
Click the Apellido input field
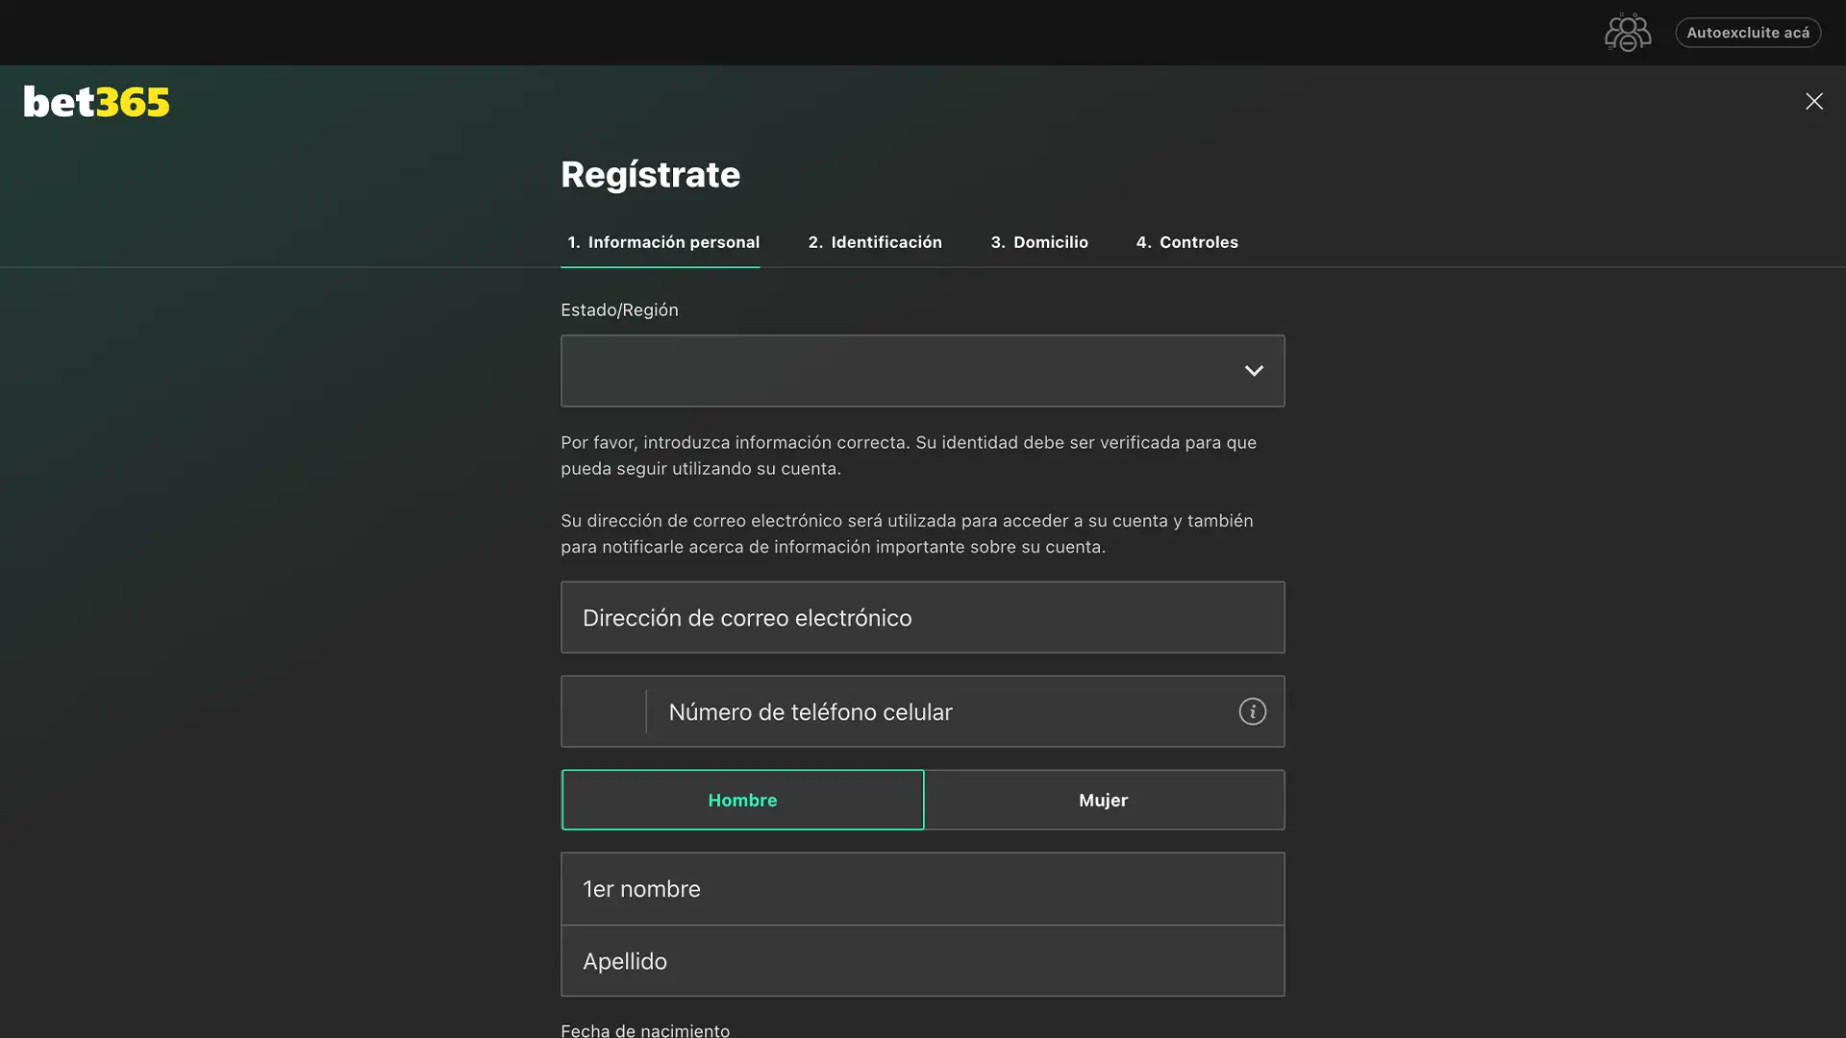pos(922,960)
